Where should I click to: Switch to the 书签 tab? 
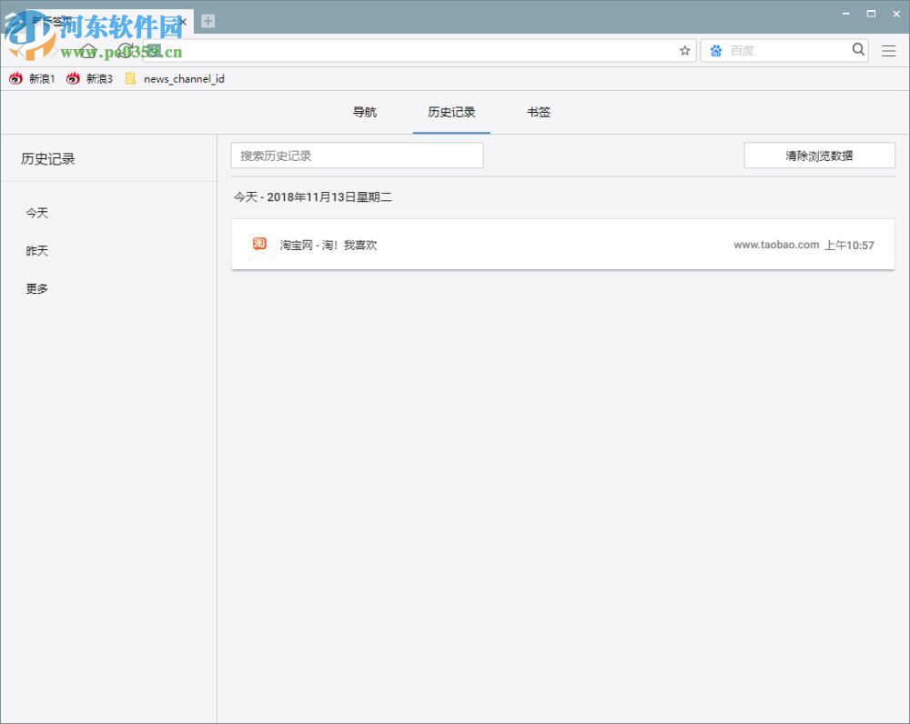(538, 112)
